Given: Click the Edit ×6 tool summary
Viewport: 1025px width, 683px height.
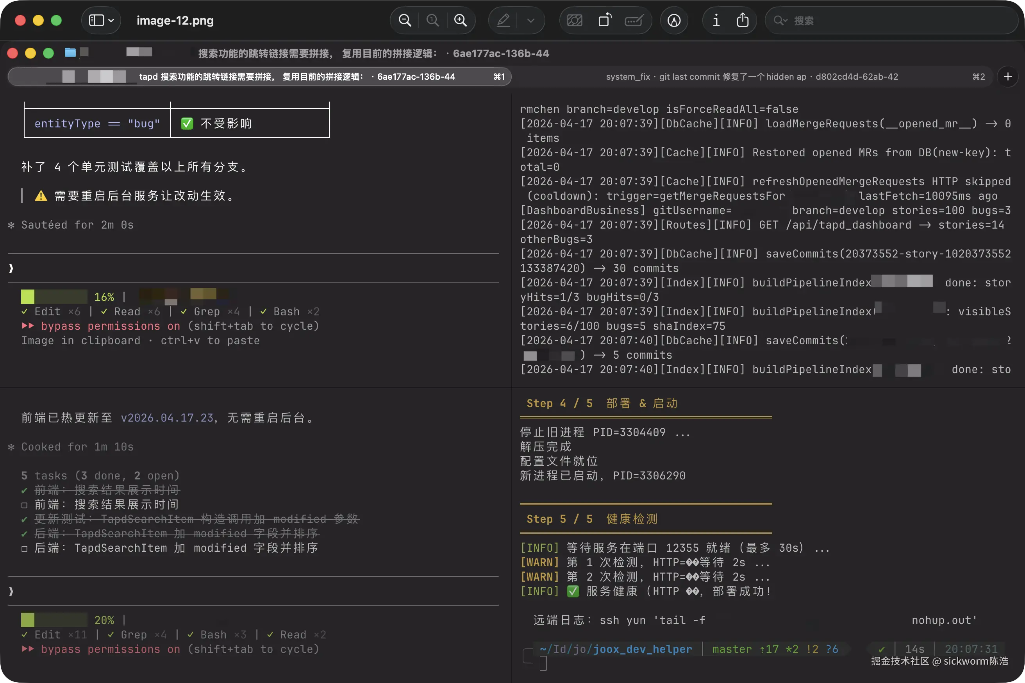Looking at the screenshot, I should [51, 311].
